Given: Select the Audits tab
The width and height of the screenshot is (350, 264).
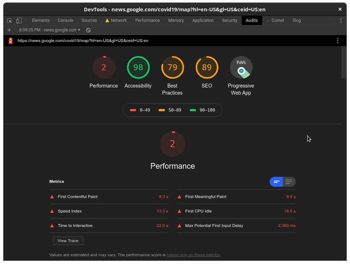Looking at the screenshot, I should 252,20.
